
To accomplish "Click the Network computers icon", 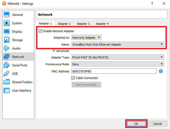I will point(7,57).
